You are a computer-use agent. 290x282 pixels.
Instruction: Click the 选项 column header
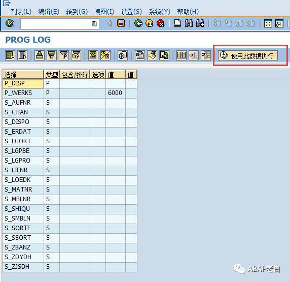point(98,75)
